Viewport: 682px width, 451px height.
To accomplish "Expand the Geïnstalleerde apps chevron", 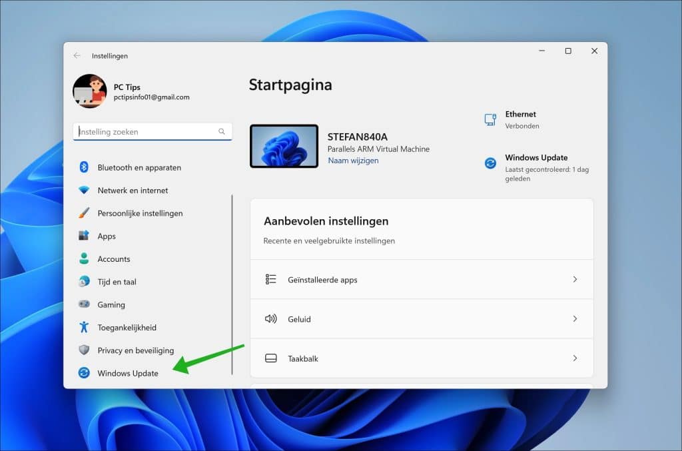I will 575,279.
